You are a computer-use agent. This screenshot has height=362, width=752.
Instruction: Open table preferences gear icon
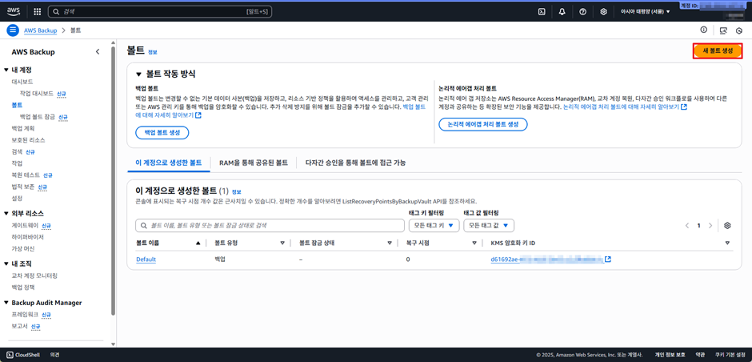pos(727,226)
